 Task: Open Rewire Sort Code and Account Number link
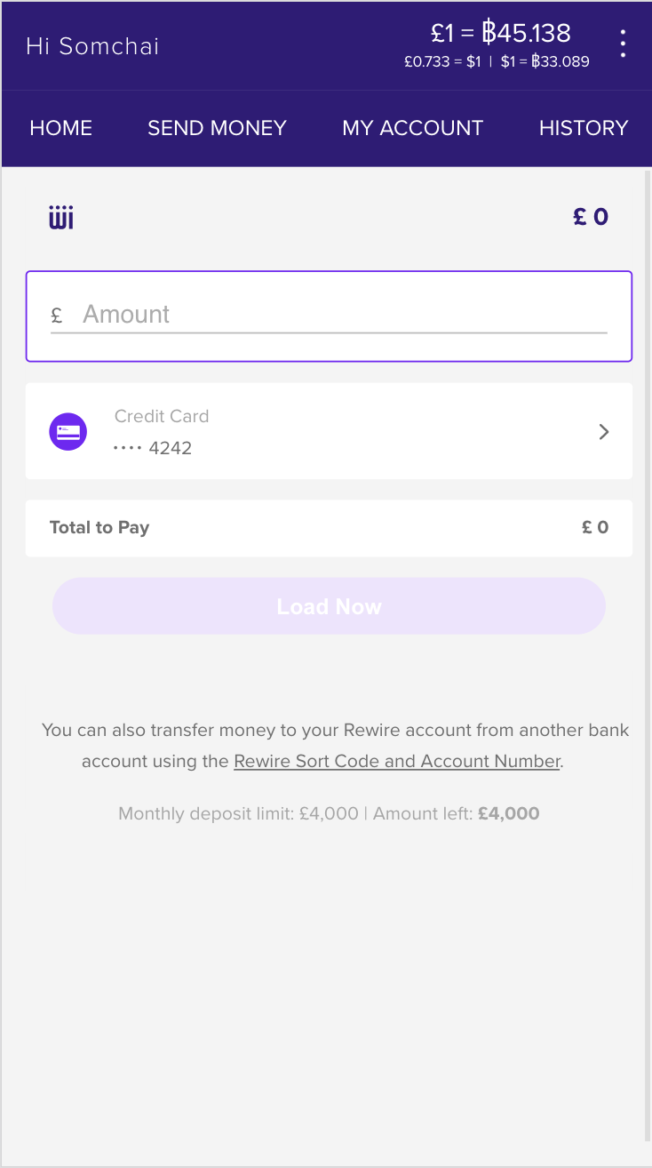click(396, 762)
